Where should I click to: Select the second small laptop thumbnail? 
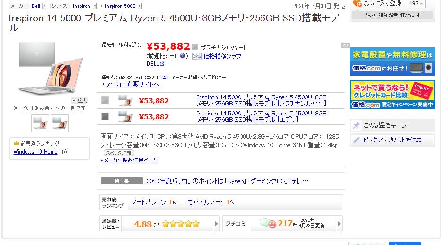pos(60,123)
